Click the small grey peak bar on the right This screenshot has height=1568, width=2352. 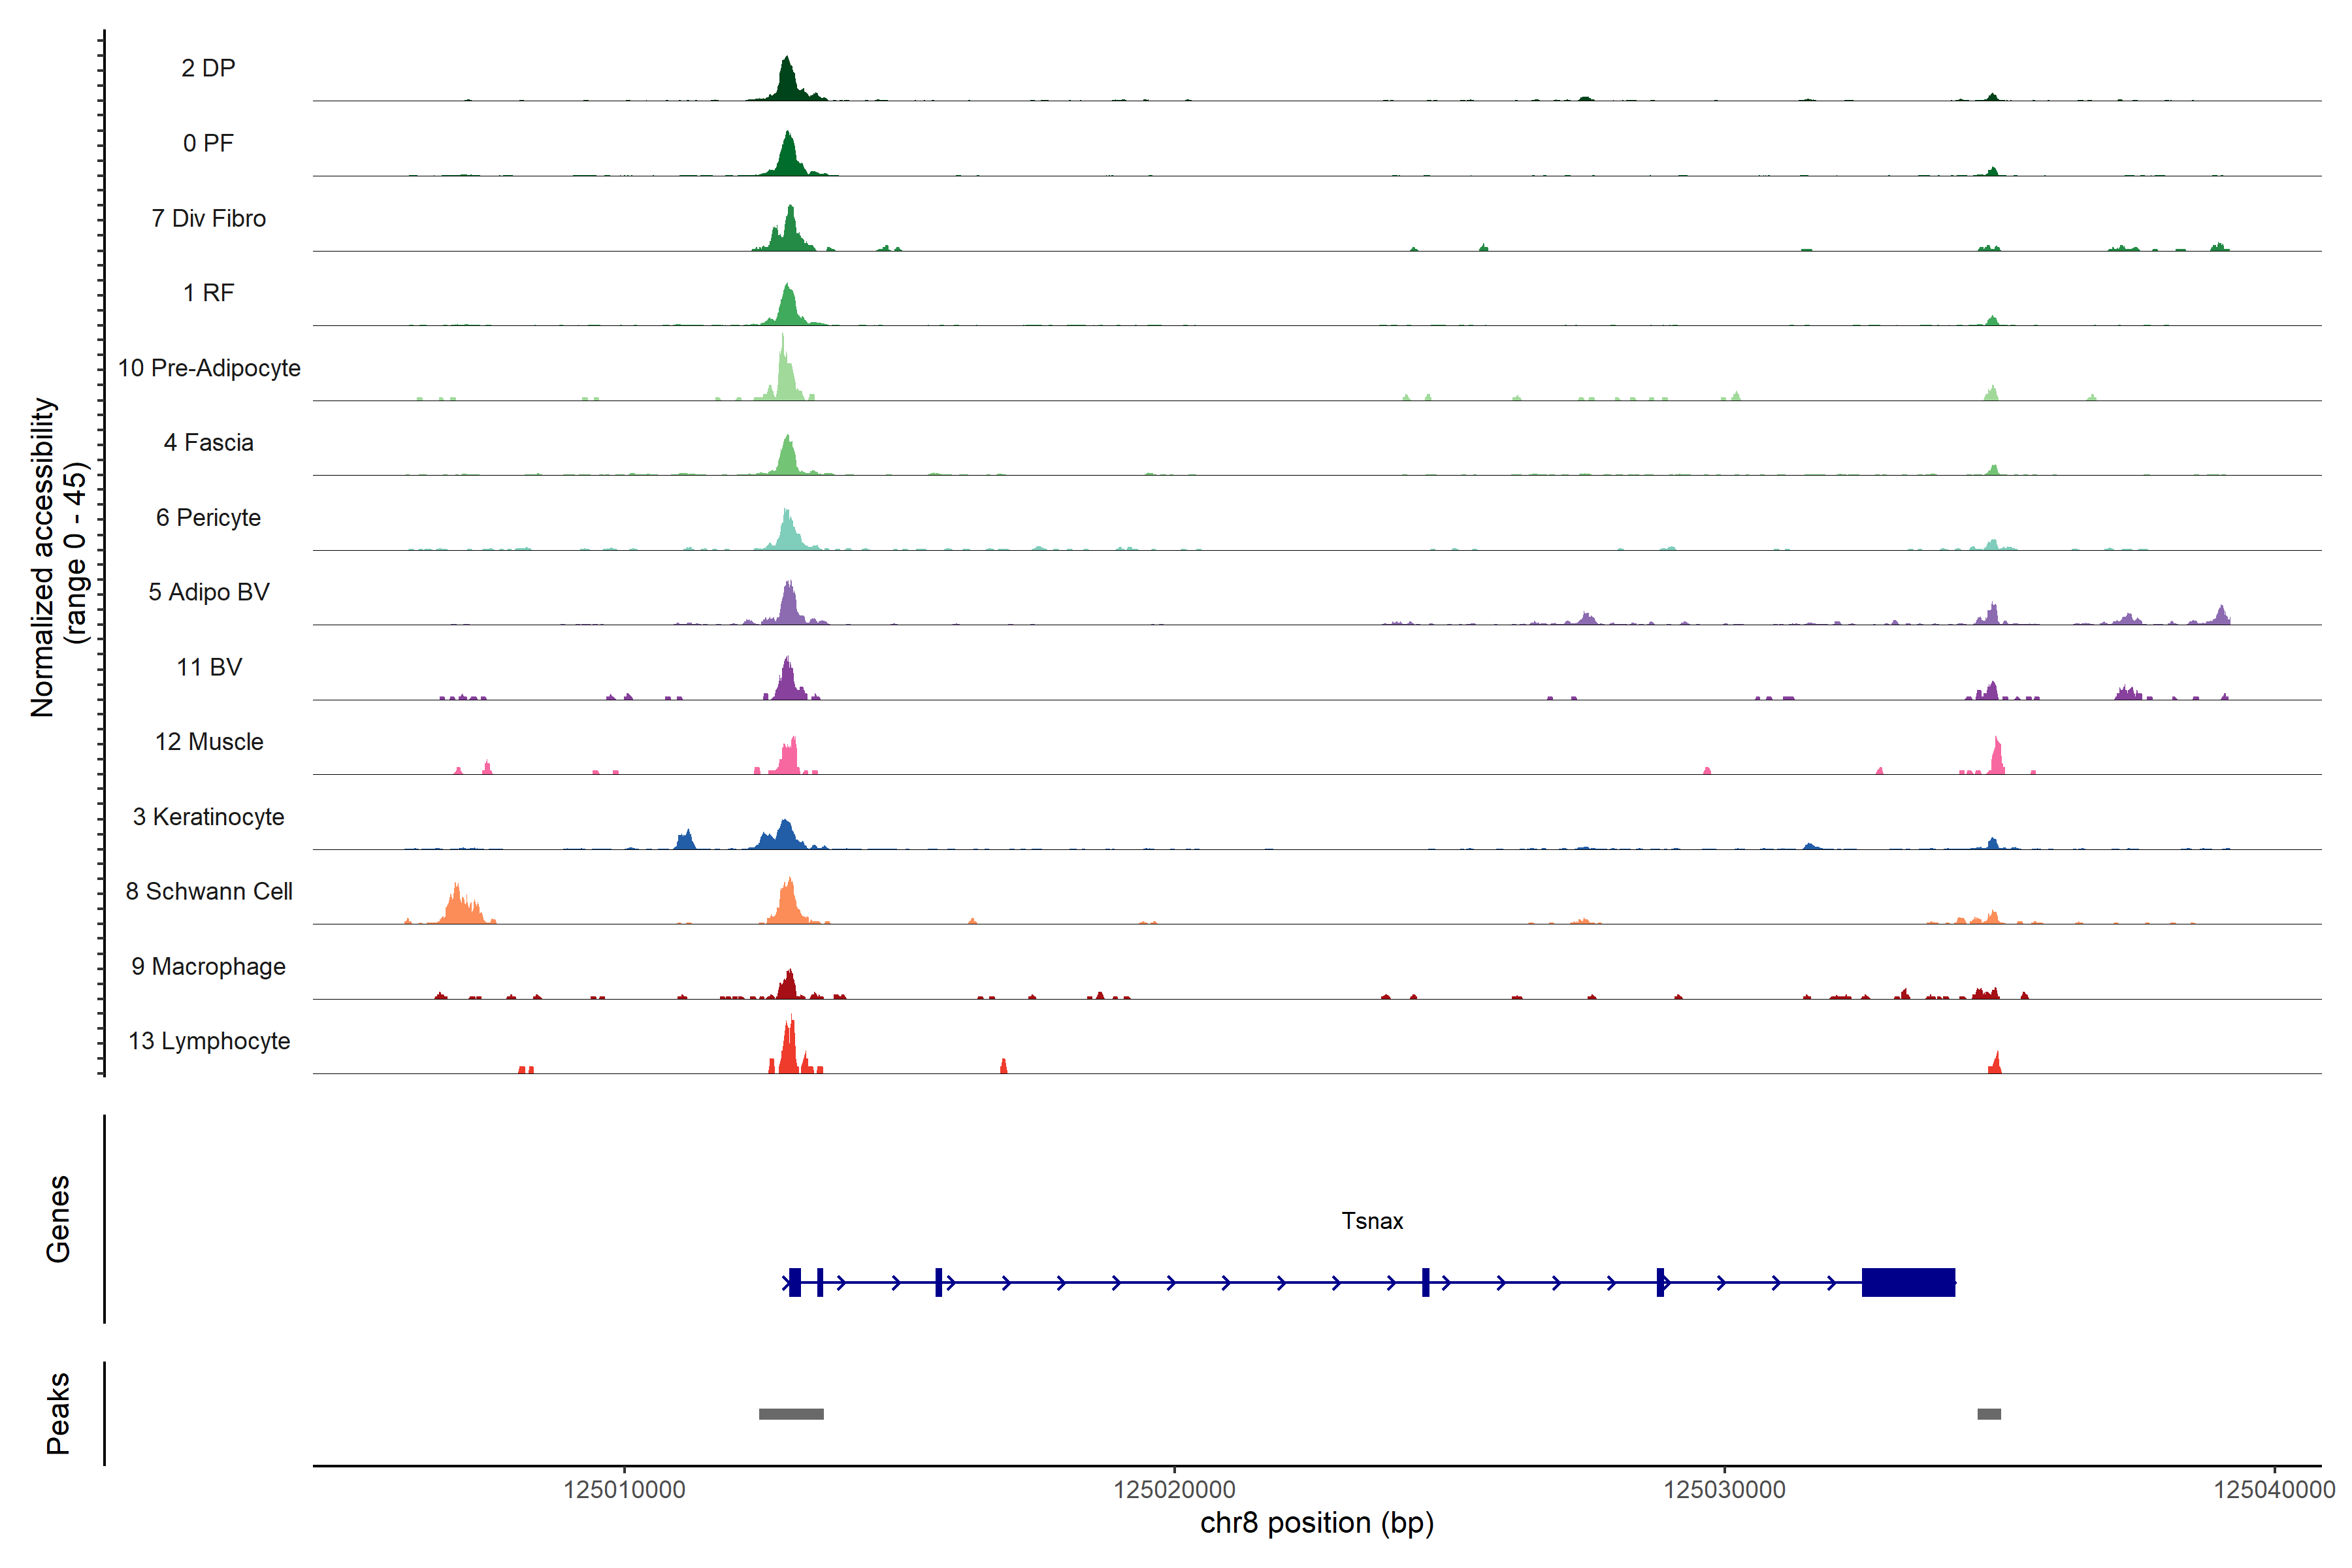(1989, 1414)
